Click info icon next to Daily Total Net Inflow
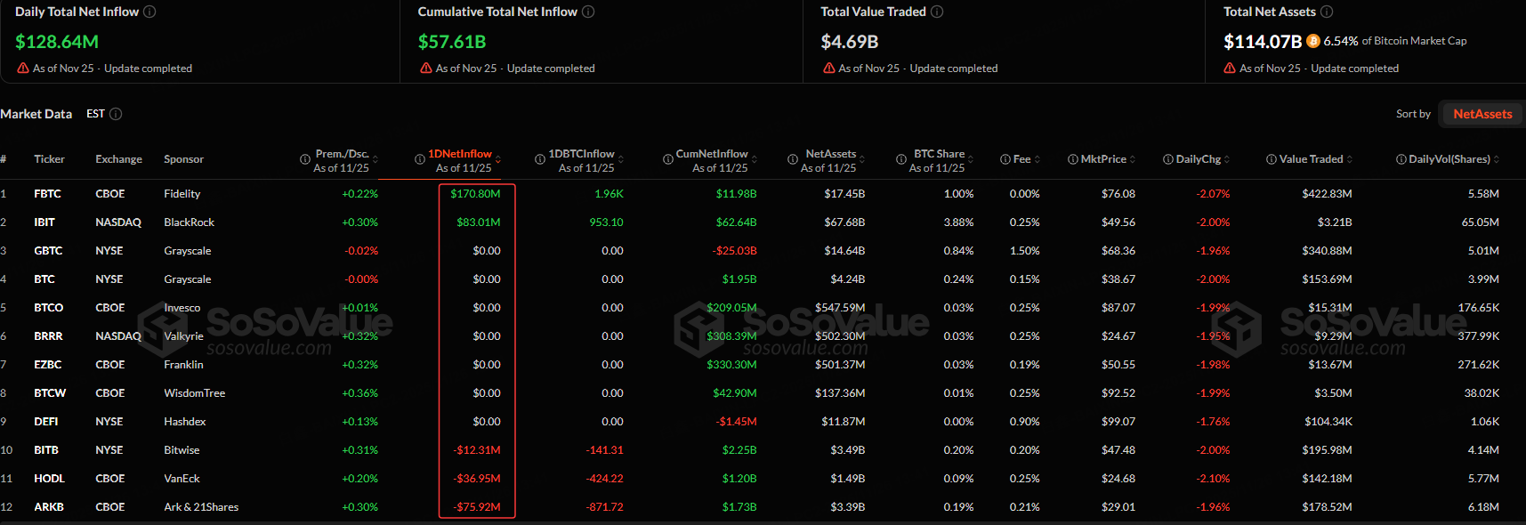Image resolution: width=1526 pixels, height=525 pixels. (149, 12)
